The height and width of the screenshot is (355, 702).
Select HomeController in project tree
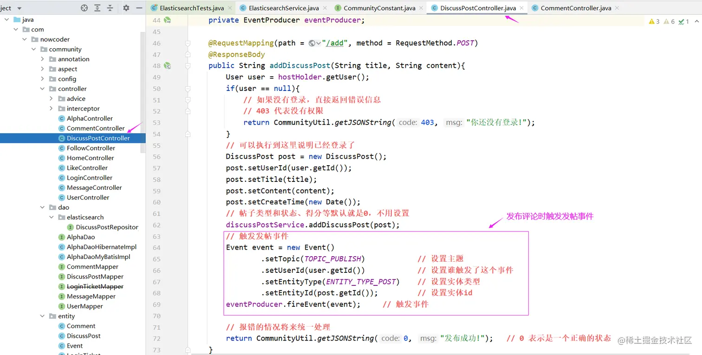click(90, 158)
